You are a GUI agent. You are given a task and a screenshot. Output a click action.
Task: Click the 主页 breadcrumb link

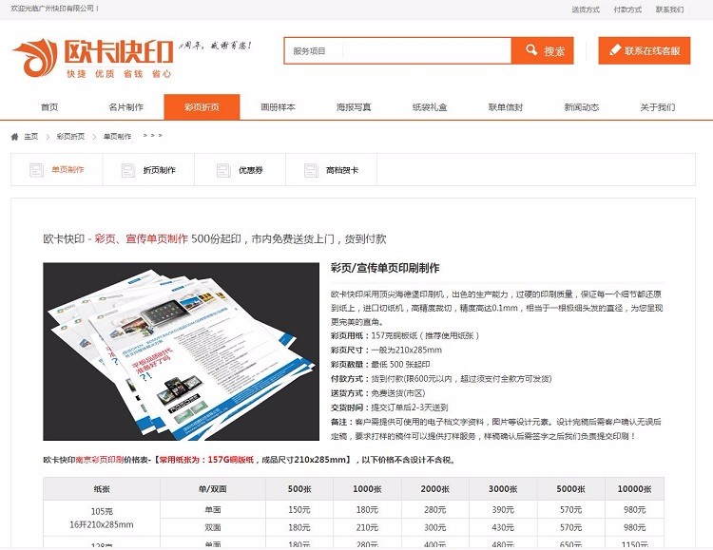coord(31,137)
